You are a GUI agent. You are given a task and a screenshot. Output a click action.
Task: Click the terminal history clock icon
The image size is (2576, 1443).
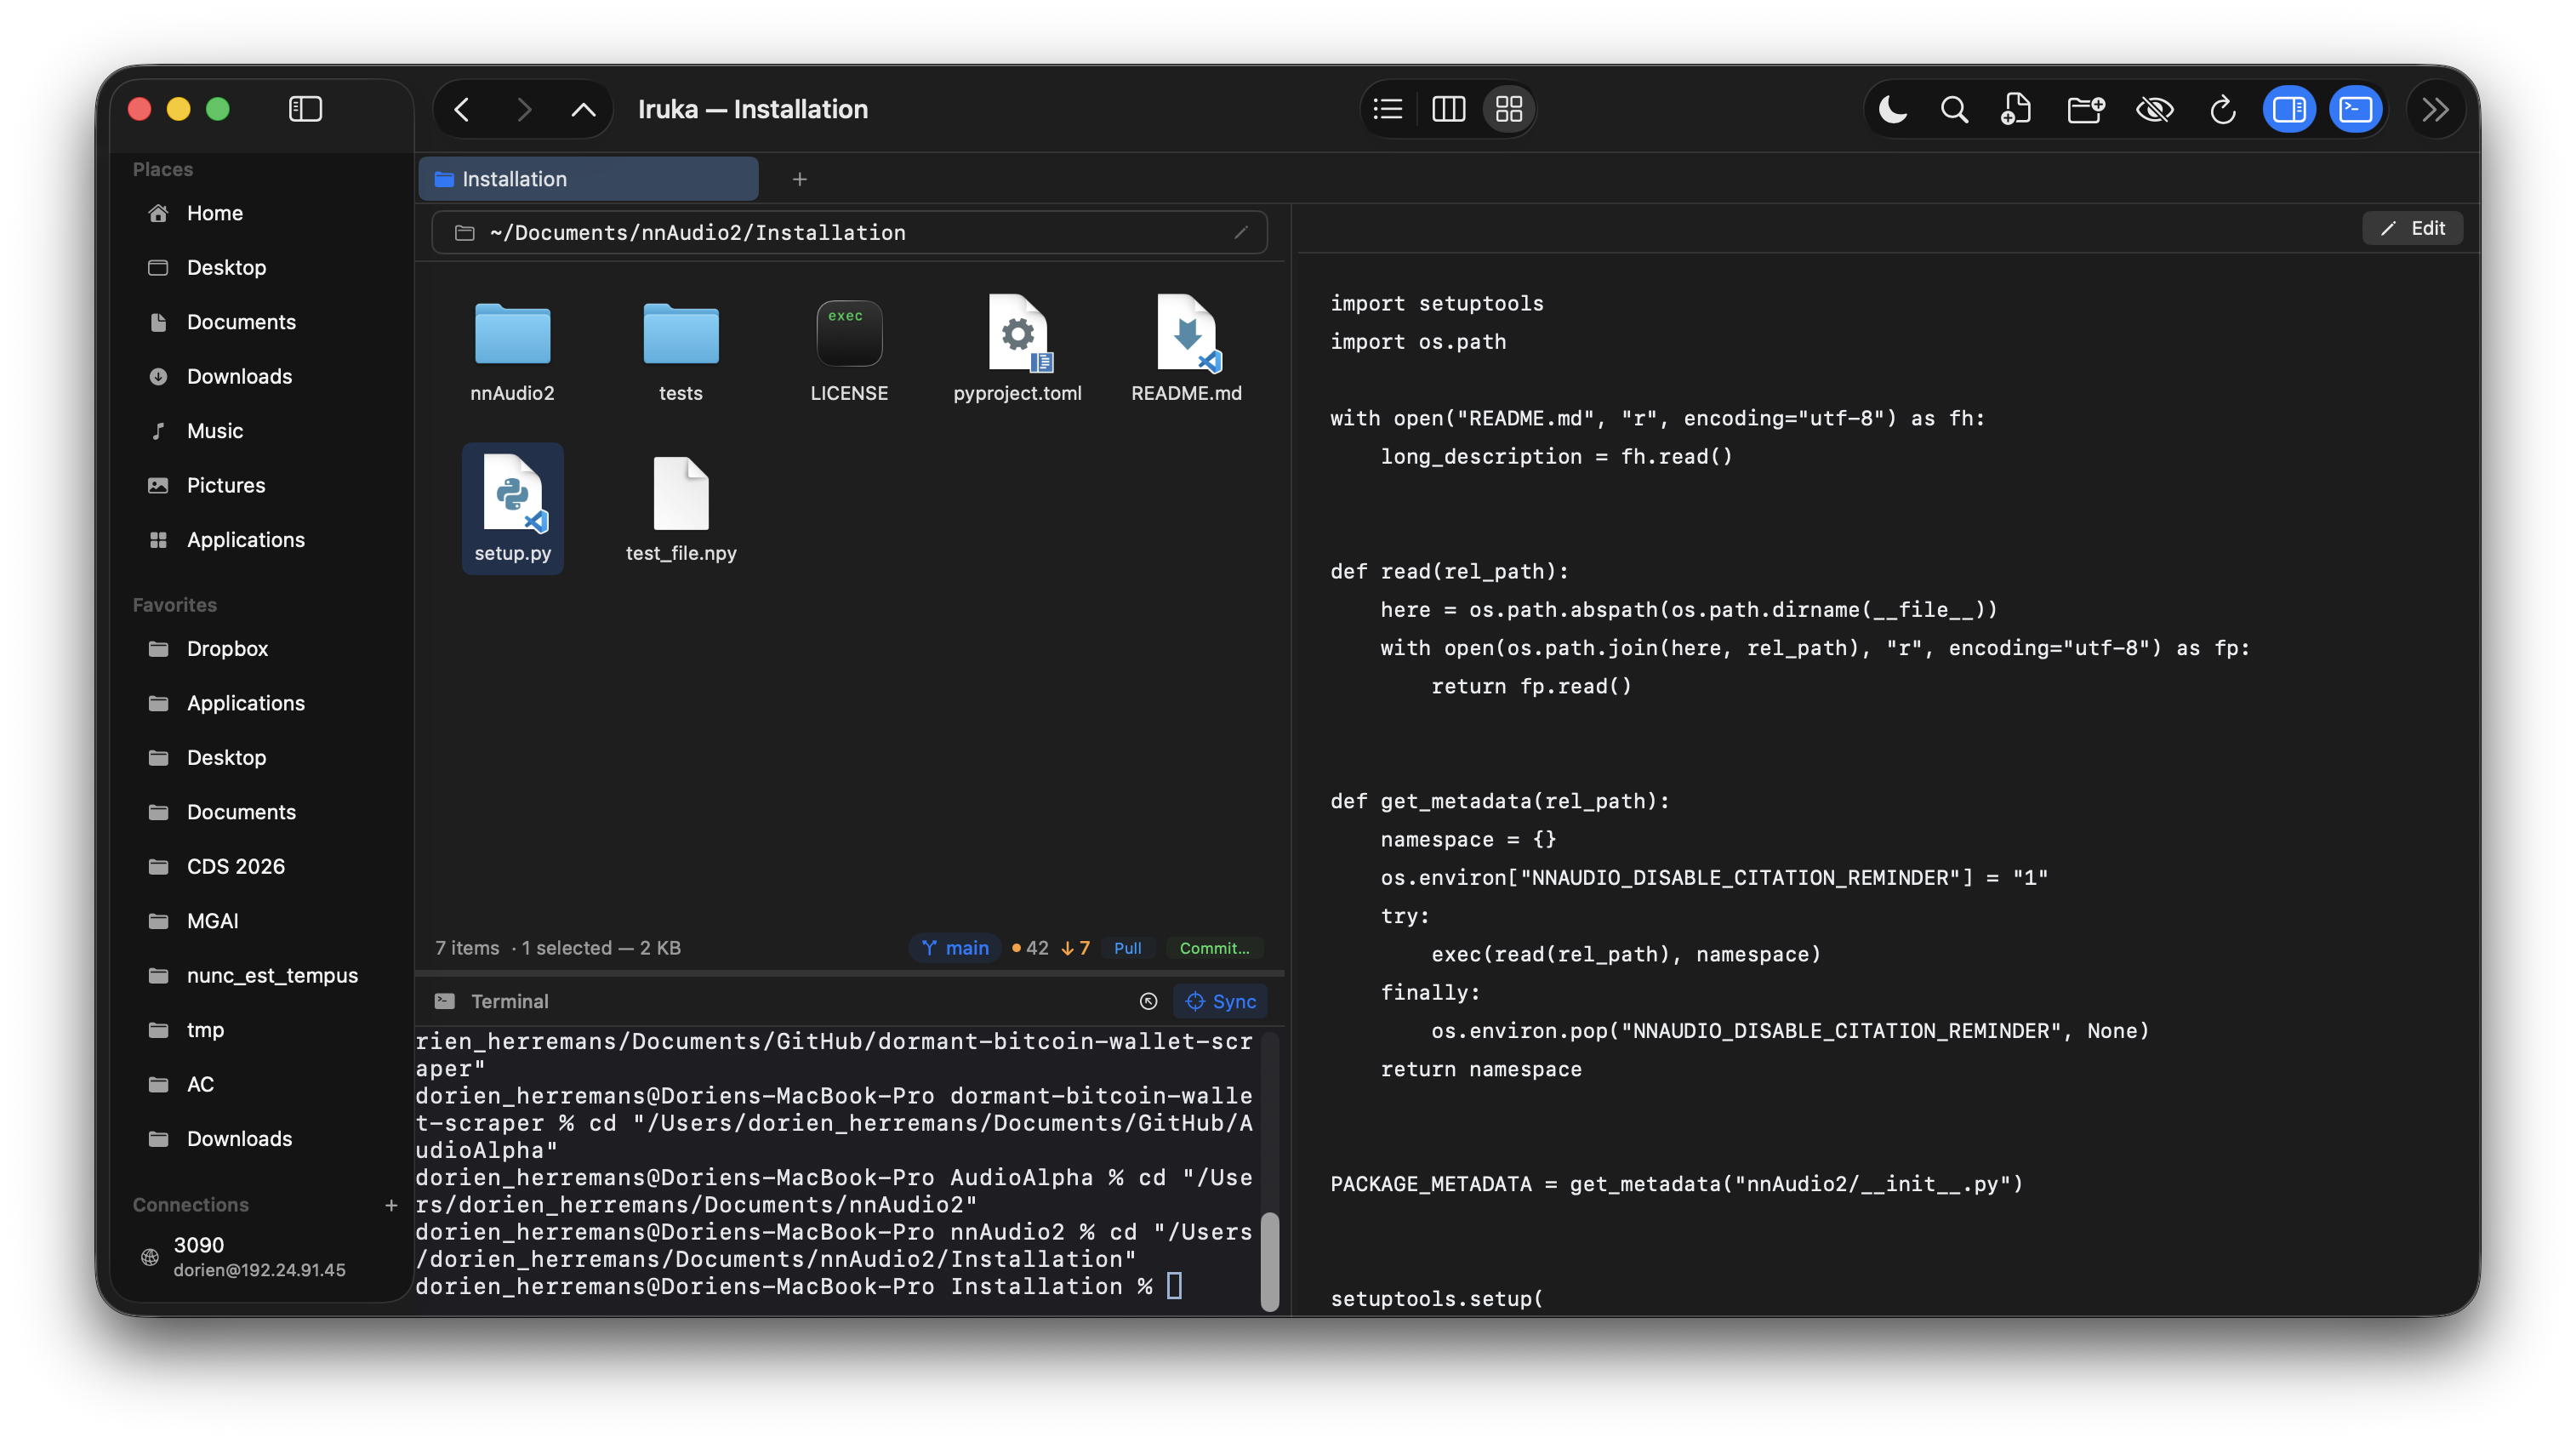tap(1148, 1001)
